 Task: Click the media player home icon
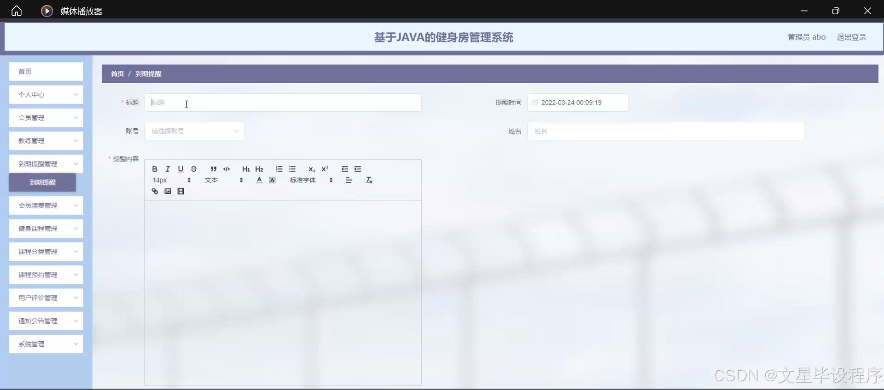[x=17, y=11]
